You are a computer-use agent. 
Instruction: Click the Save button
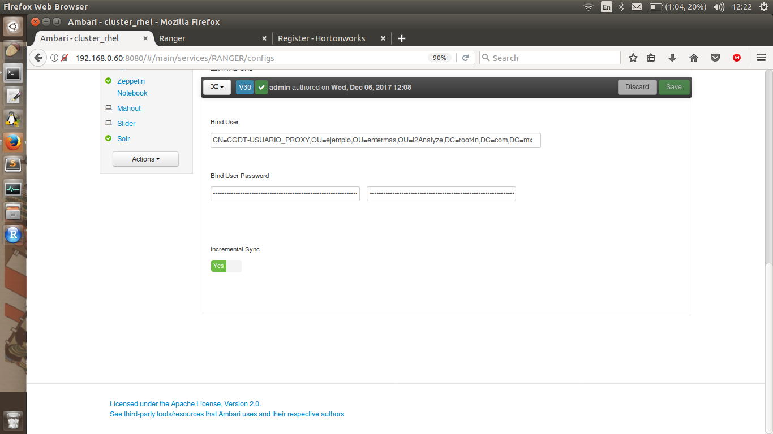point(673,87)
